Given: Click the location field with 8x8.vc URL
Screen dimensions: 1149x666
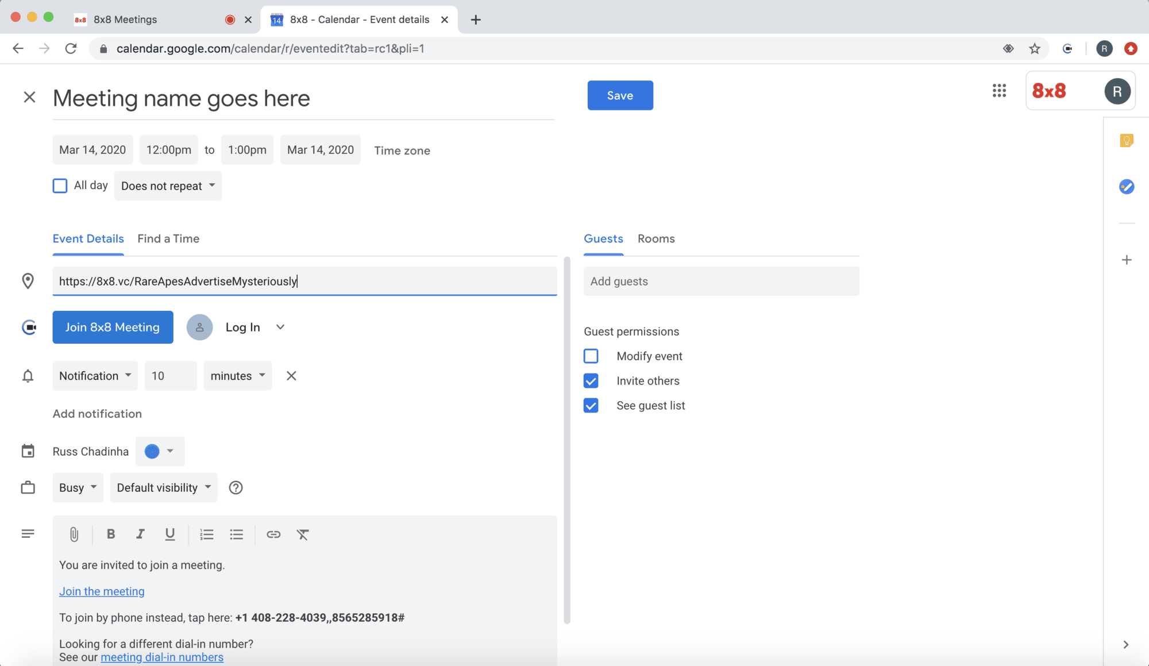Looking at the screenshot, I should tap(304, 281).
